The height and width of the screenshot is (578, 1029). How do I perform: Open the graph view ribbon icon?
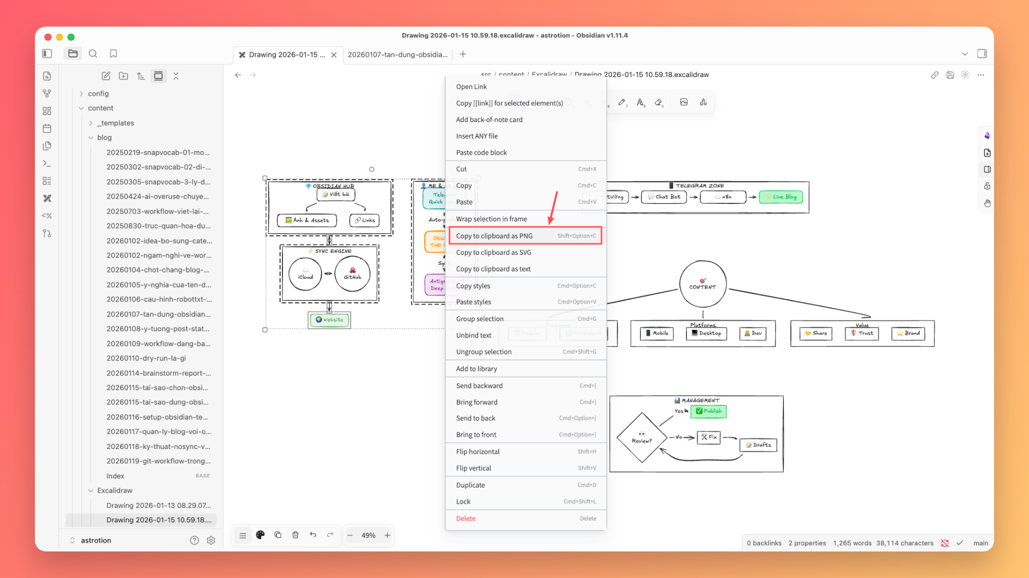click(x=47, y=94)
